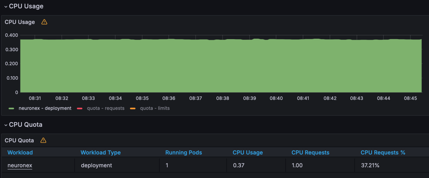
Task: Toggle the quota - requests legend series
Action: click(x=106, y=108)
